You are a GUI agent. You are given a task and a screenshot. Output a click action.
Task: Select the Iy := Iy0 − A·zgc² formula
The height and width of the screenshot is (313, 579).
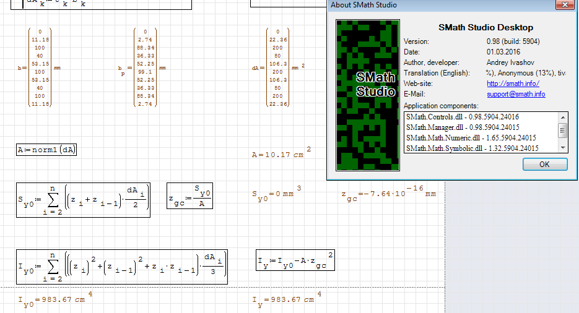pos(296,261)
